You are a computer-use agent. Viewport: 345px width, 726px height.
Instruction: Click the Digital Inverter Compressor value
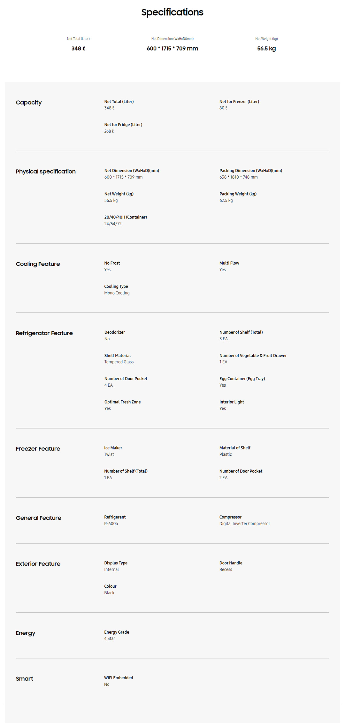tap(244, 524)
